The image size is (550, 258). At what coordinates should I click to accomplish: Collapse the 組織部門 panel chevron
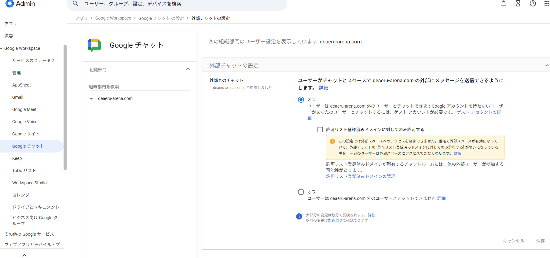[188, 69]
